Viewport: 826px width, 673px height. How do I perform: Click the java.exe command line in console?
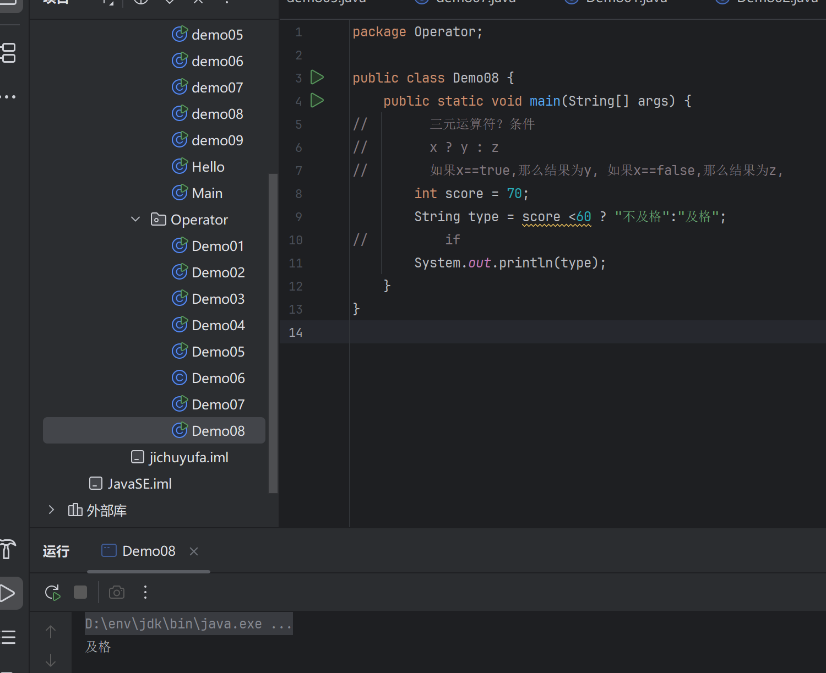188,623
